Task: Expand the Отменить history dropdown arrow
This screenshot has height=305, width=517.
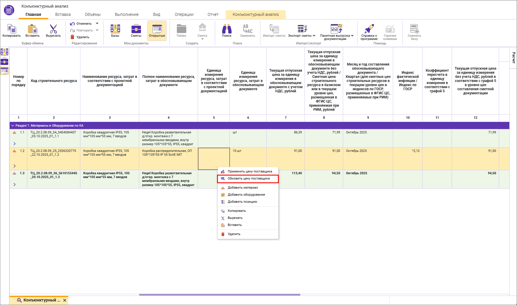Action: pos(97,24)
